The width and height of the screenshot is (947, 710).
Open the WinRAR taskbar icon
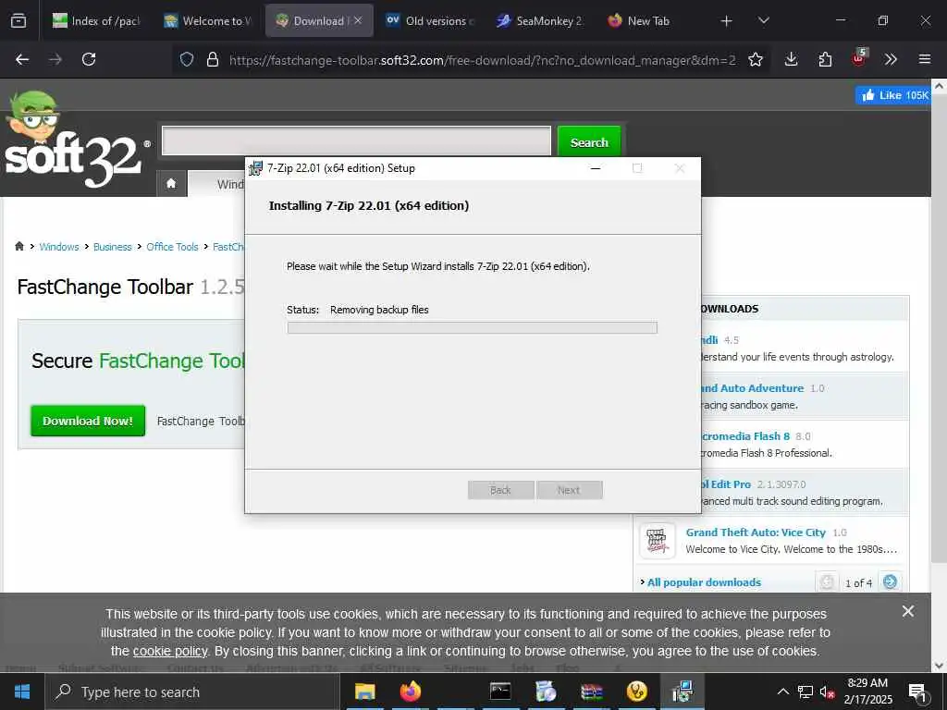point(591,692)
